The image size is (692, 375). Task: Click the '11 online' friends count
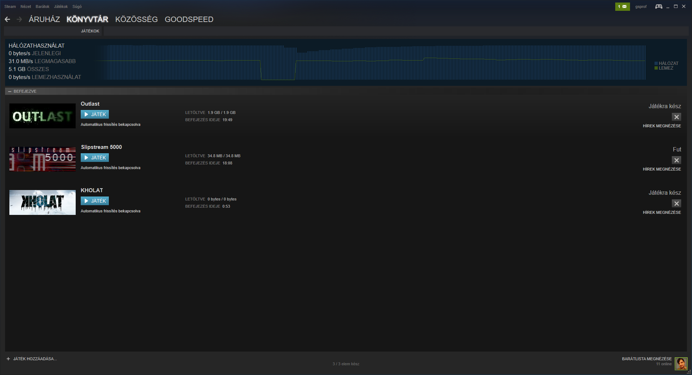pos(664,364)
